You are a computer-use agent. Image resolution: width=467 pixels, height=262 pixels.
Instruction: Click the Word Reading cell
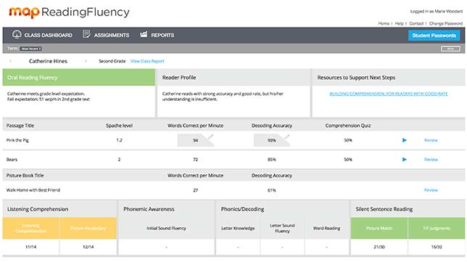326,229
